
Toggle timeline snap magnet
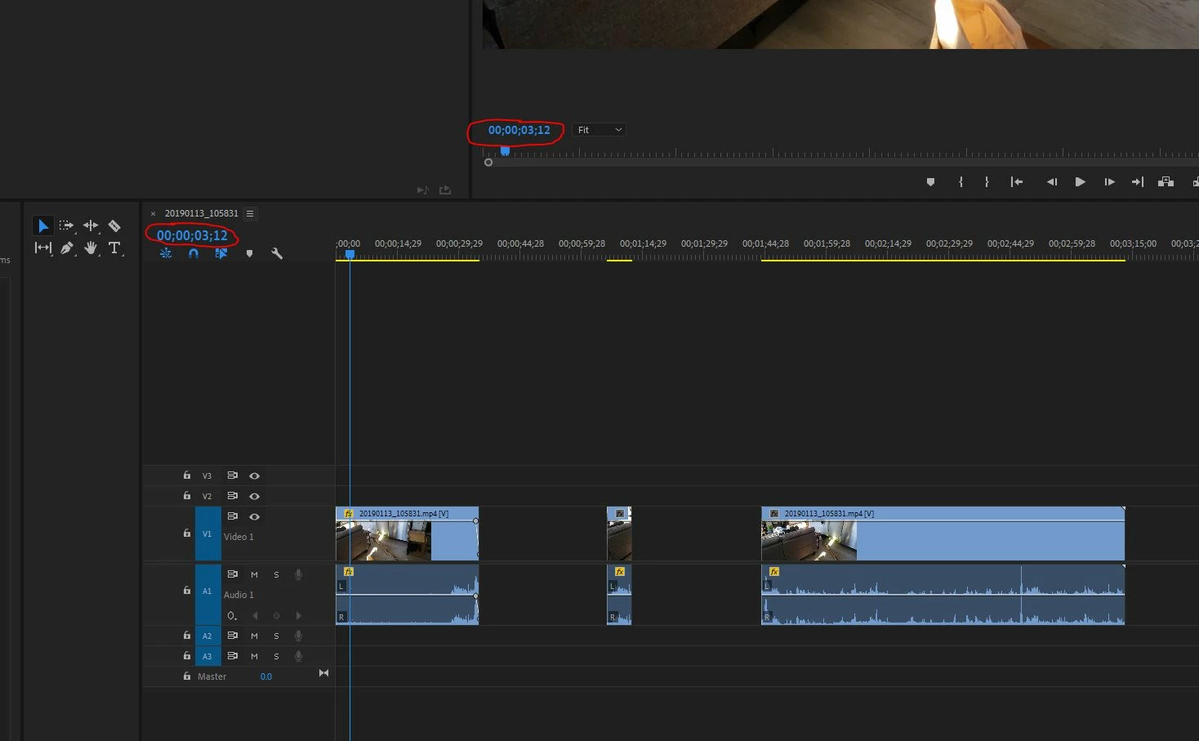(x=194, y=253)
